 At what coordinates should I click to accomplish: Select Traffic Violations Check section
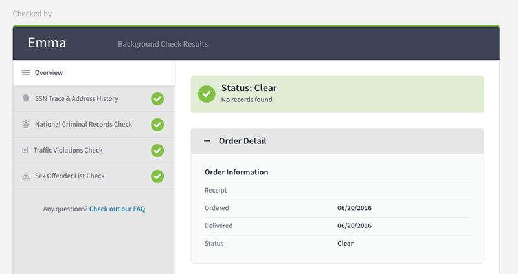click(x=94, y=151)
